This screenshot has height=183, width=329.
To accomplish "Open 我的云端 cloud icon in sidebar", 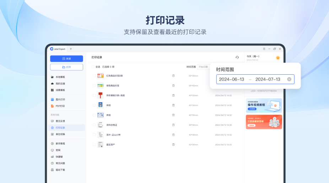I will pyautogui.click(x=52, y=84).
